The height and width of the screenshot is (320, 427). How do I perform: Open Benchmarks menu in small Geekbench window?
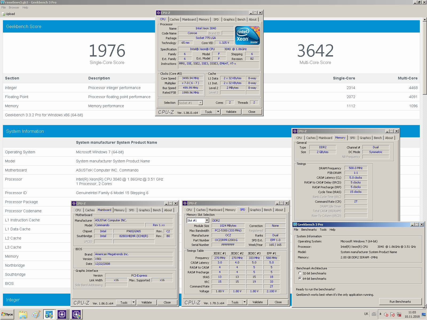point(309,230)
